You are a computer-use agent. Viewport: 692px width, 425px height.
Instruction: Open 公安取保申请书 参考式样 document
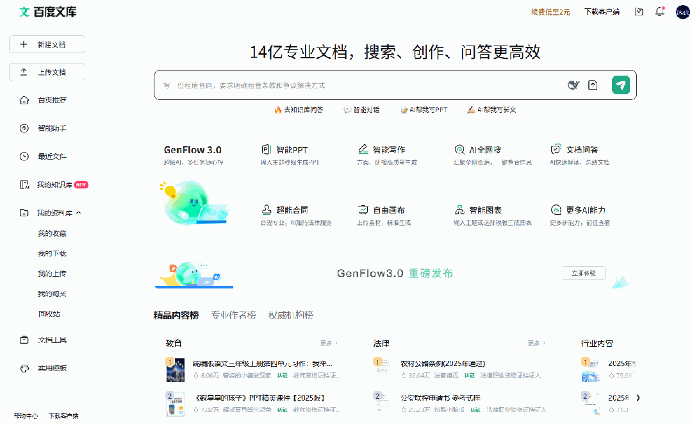[440, 397]
